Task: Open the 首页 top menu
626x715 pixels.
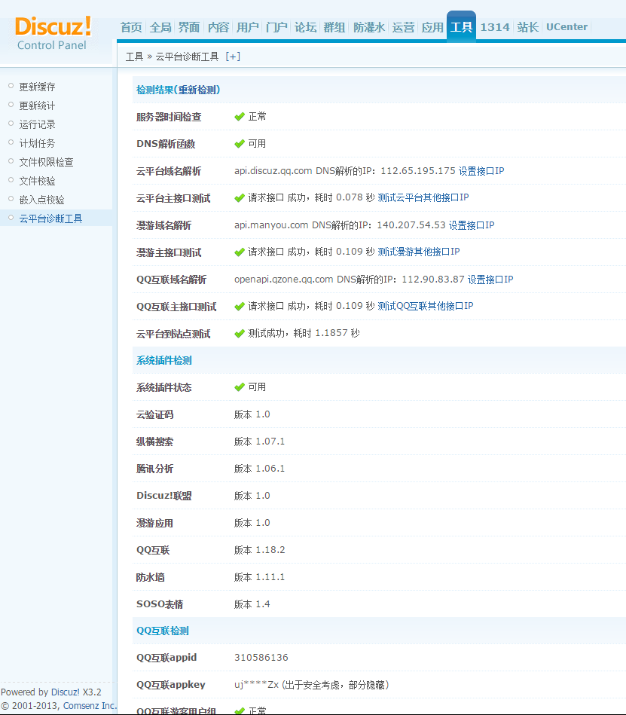Action: click(131, 27)
